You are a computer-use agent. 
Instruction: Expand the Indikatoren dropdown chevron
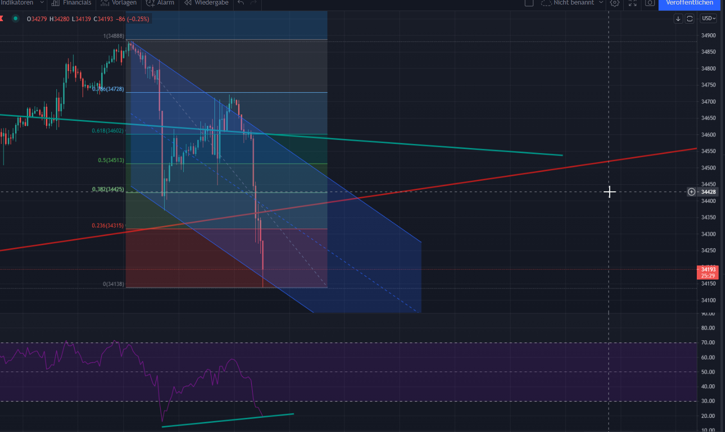click(42, 3)
